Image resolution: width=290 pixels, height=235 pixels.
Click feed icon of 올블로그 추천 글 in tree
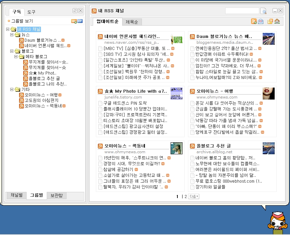(x=26, y=78)
